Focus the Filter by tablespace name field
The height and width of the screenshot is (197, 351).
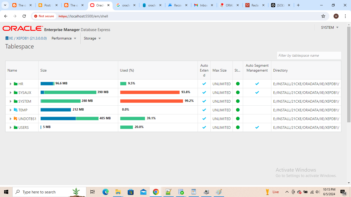pyautogui.click(x=309, y=55)
